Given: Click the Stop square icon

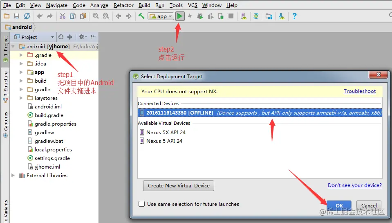Looking at the screenshot, I should click(x=231, y=16).
